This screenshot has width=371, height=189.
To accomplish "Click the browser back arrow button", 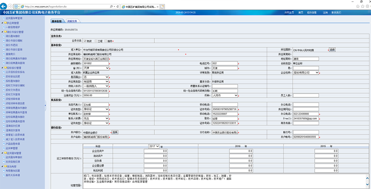I will click(4, 7).
